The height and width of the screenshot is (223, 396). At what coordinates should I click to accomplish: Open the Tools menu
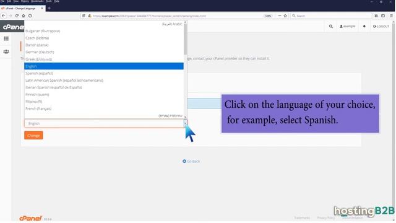coord(49,1)
